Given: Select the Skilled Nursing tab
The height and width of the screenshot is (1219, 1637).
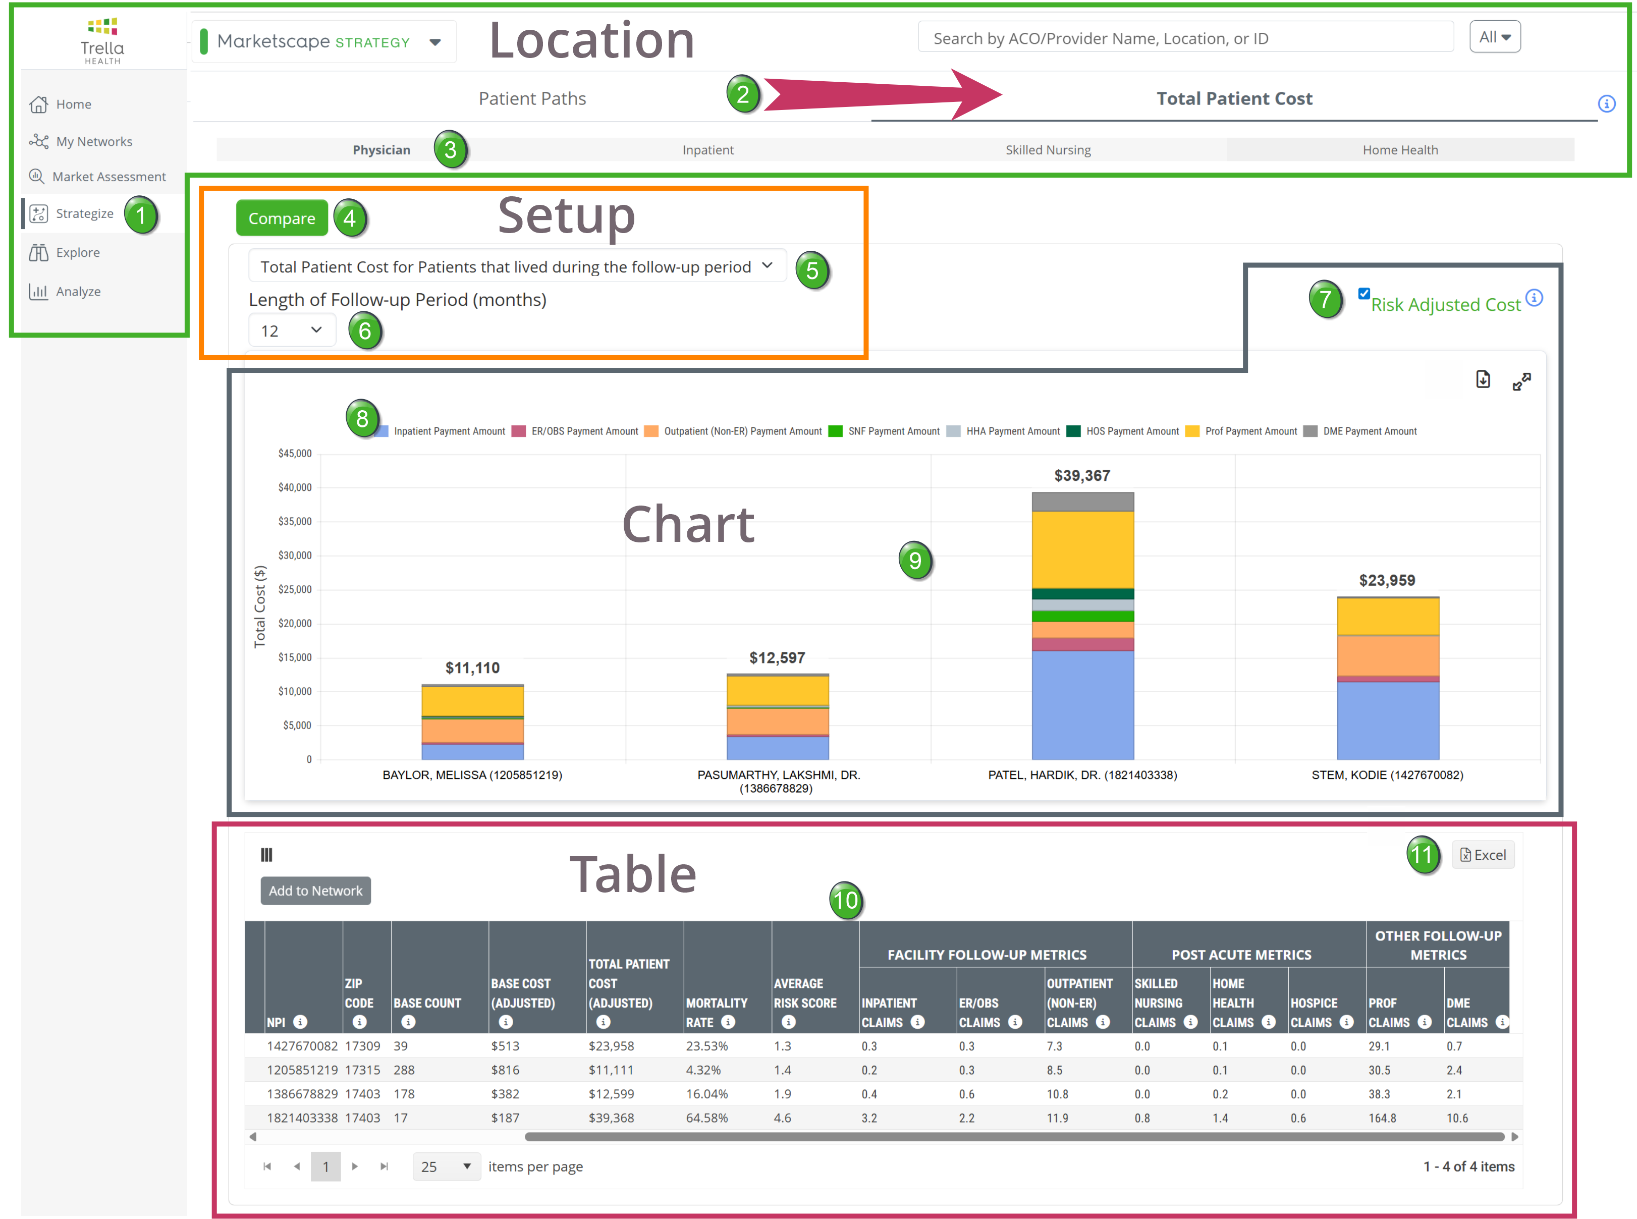Looking at the screenshot, I should pos(1047,150).
